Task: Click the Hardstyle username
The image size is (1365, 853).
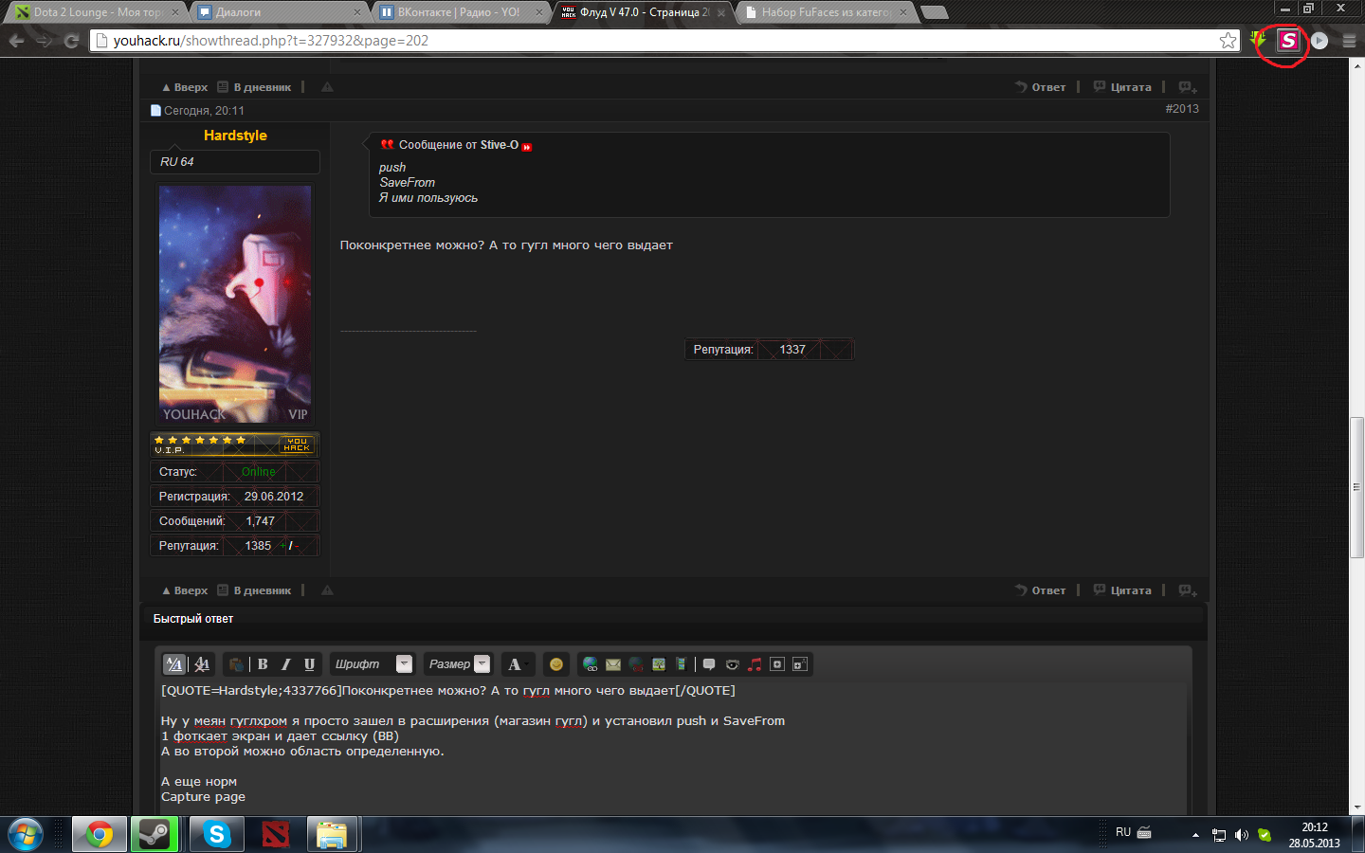Action: pos(235,136)
